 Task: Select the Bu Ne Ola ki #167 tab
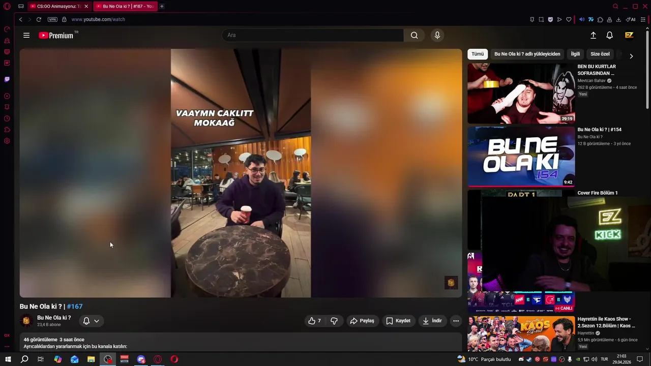pyautogui.click(x=125, y=6)
